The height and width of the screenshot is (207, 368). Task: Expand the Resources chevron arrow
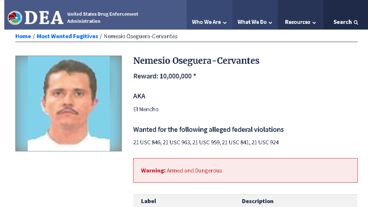[x=314, y=23]
